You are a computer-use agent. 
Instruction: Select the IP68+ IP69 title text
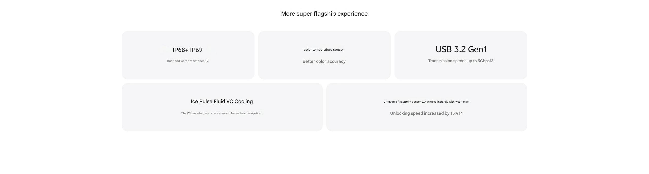click(x=187, y=50)
